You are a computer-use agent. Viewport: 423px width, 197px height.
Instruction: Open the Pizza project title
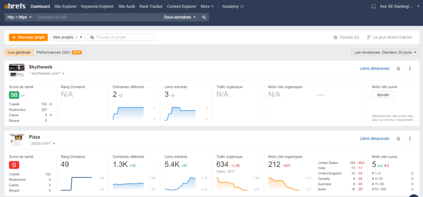coord(35,137)
